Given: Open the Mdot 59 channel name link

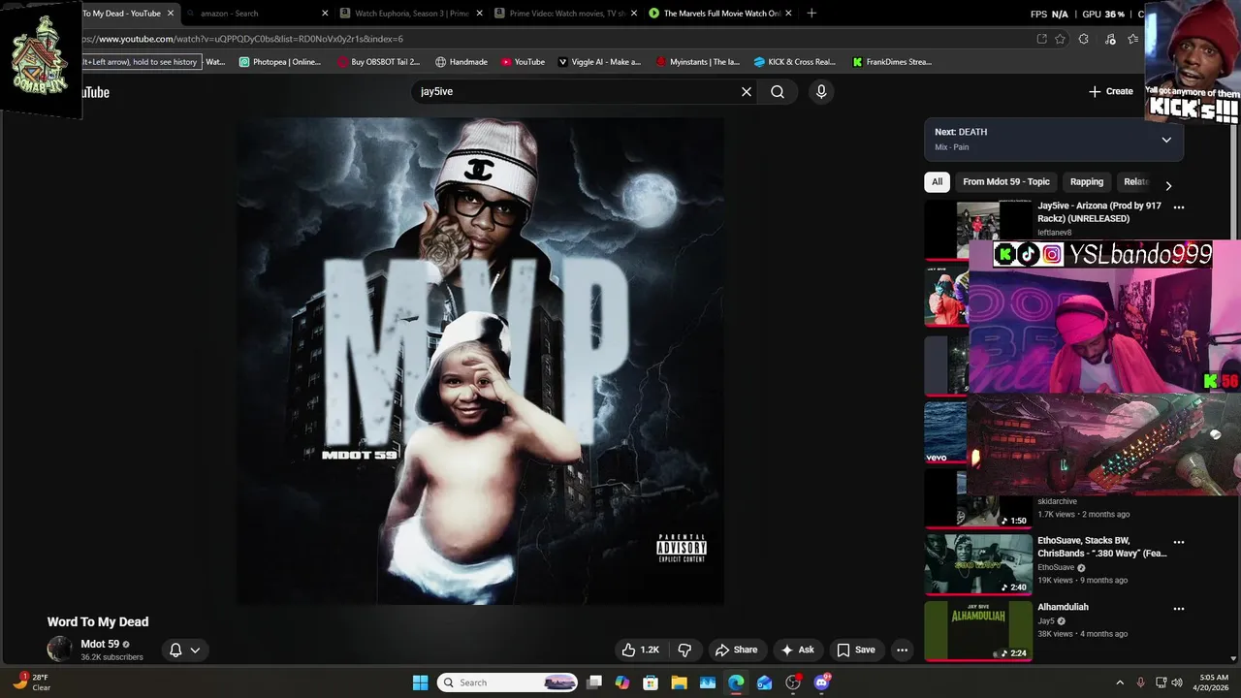Looking at the screenshot, I should click(100, 644).
